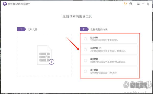Image resolution: width=153 pixels, height=94 pixels.
Task: Click the dictionary settings icon beside 字典破解
Action: 100,48
